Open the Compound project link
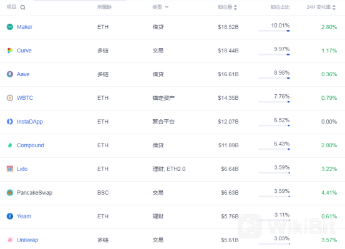 pos(31,145)
